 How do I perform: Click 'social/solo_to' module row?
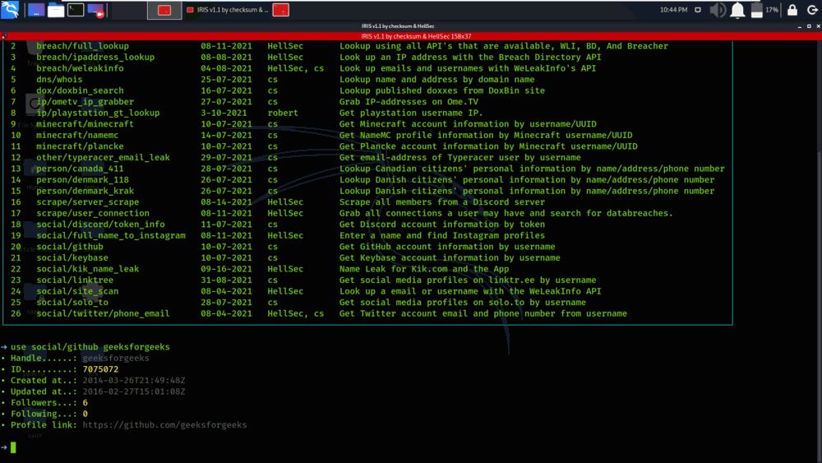(72, 302)
